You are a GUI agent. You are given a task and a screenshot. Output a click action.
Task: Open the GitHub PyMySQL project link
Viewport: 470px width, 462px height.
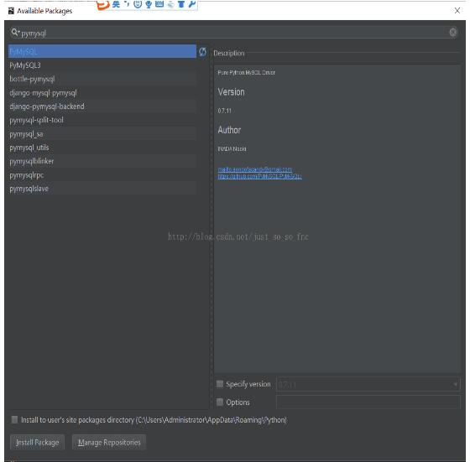pyautogui.click(x=259, y=176)
